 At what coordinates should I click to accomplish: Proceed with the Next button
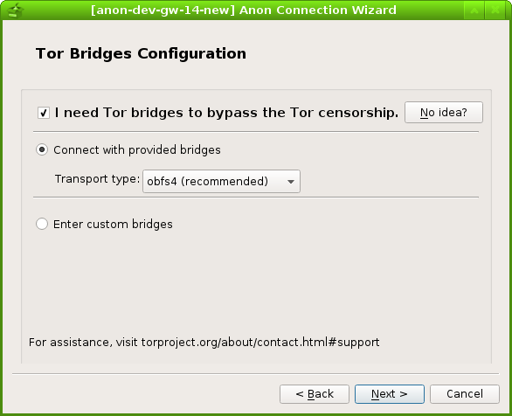point(390,394)
